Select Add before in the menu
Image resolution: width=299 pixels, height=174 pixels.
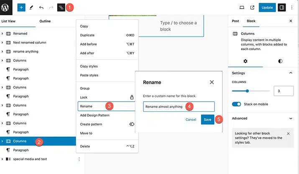[107, 44]
